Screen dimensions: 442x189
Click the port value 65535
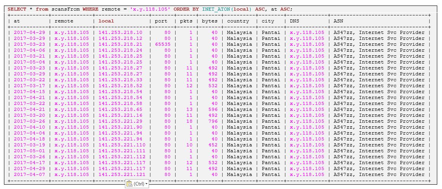[x=162, y=44]
